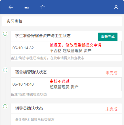This screenshot has height=125, width=124.
Task: Click the 宿舍楼管确认状态 step title
Action: point(31,72)
